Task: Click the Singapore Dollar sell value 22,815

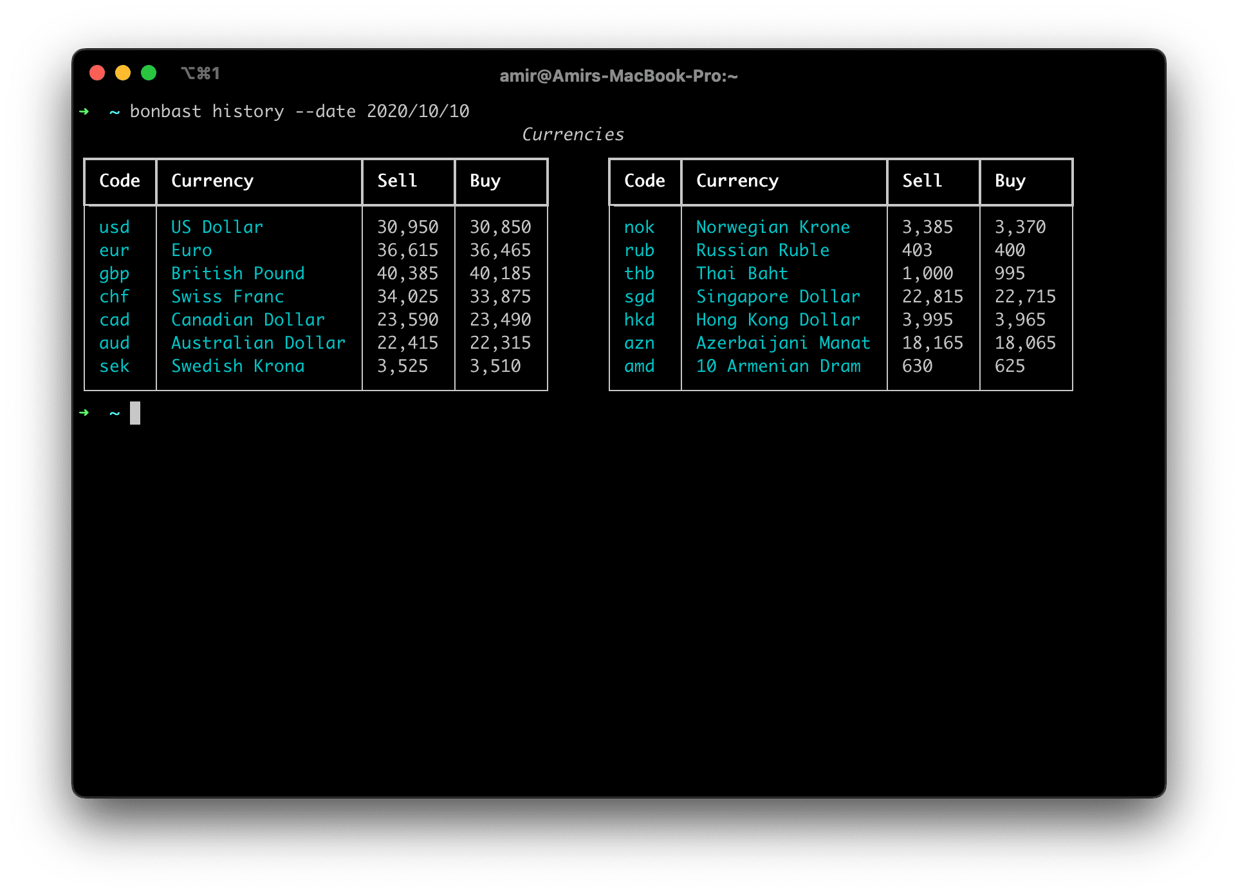Action: tap(933, 297)
